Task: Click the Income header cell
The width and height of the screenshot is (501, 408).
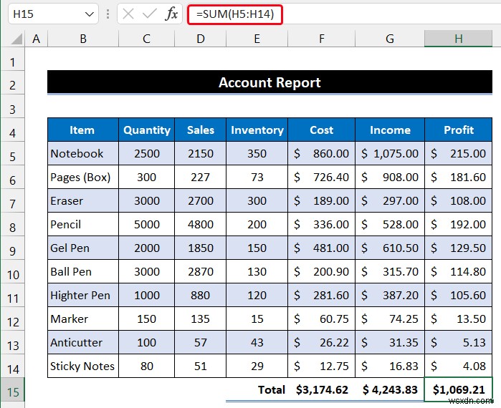Action: [x=390, y=130]
